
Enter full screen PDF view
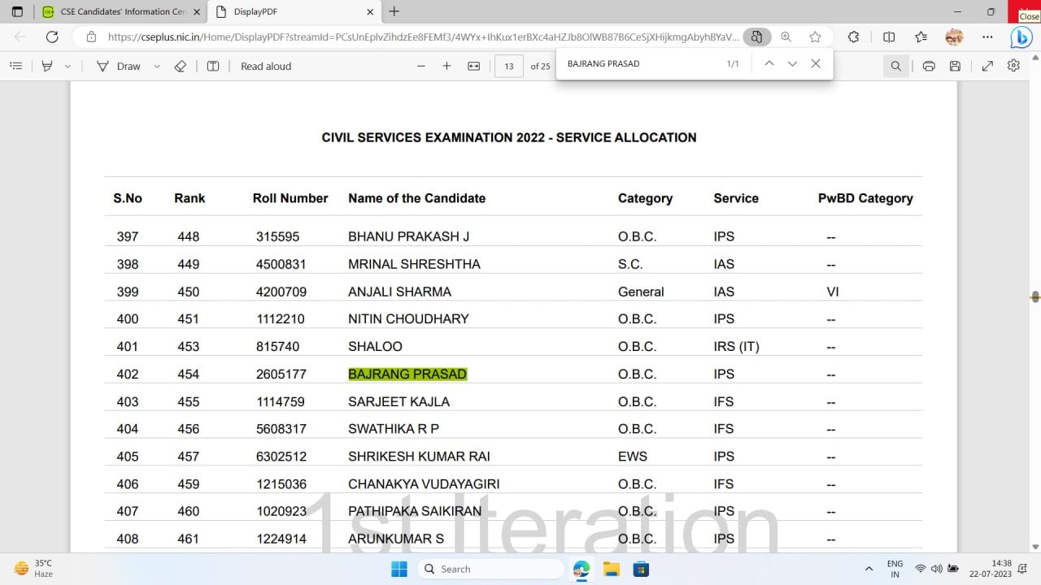[987, 66]
